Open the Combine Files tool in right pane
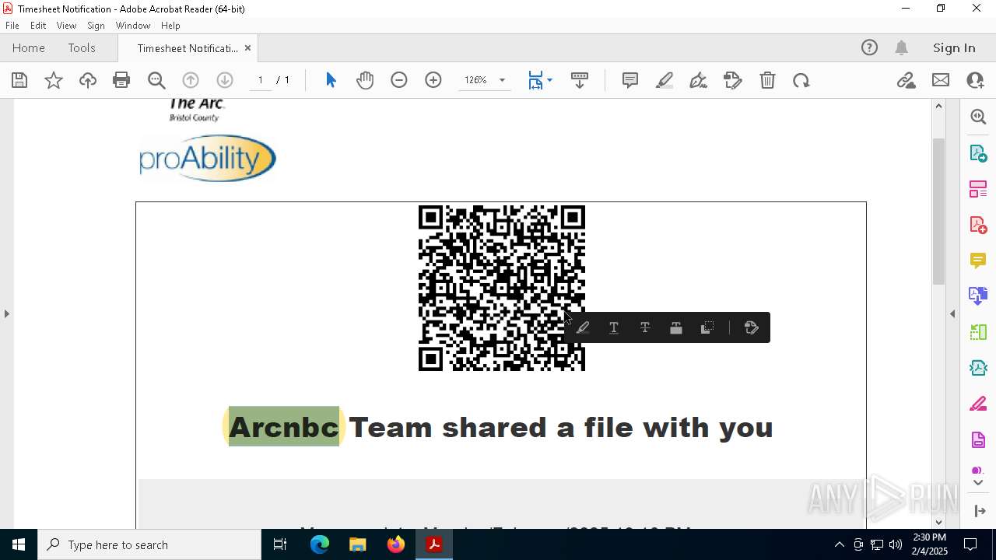 click(x=978, y=296)
